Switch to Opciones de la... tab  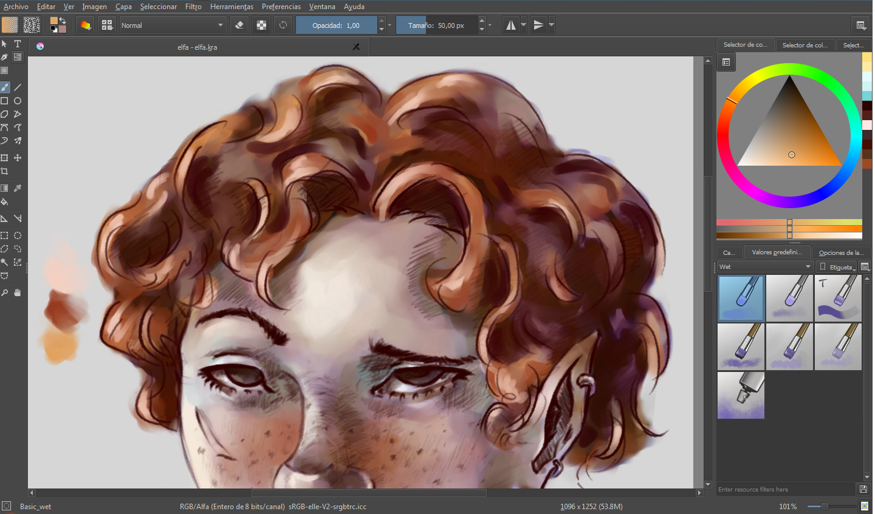[841, 252]
